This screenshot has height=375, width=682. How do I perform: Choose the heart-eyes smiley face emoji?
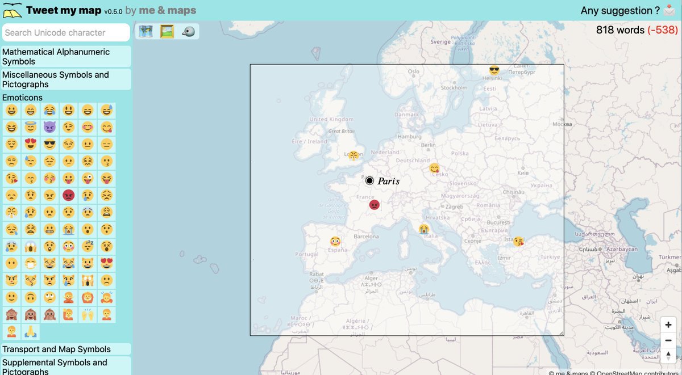30,145
